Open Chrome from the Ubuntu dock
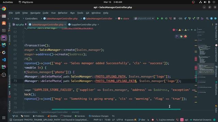The height and width of the screenshot is (122, 218). point(4,8)
